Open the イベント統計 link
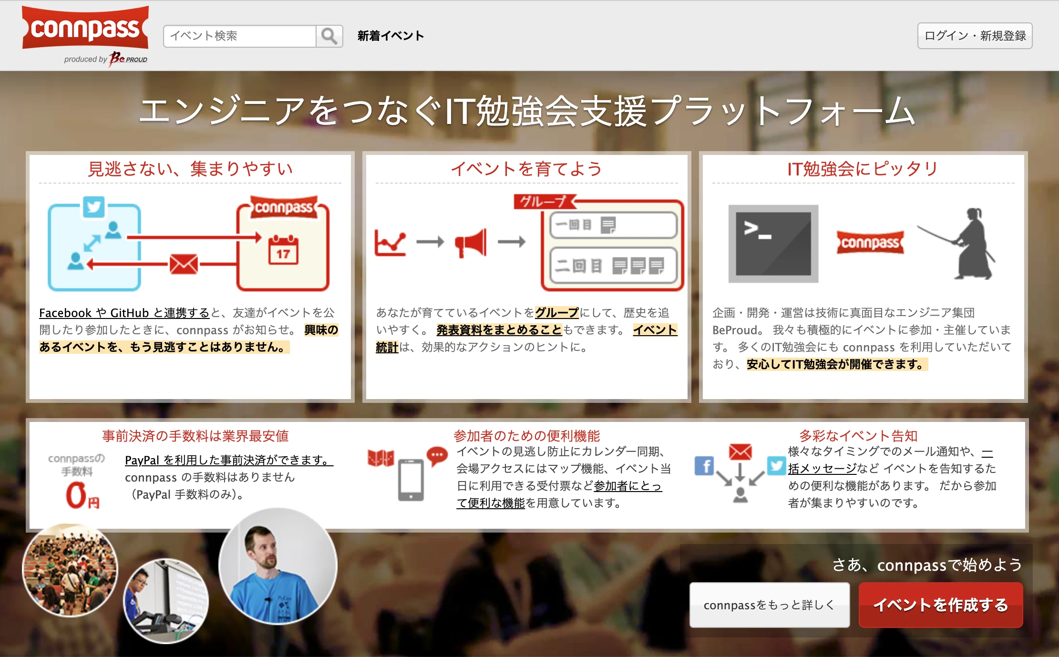 point(655,330)
